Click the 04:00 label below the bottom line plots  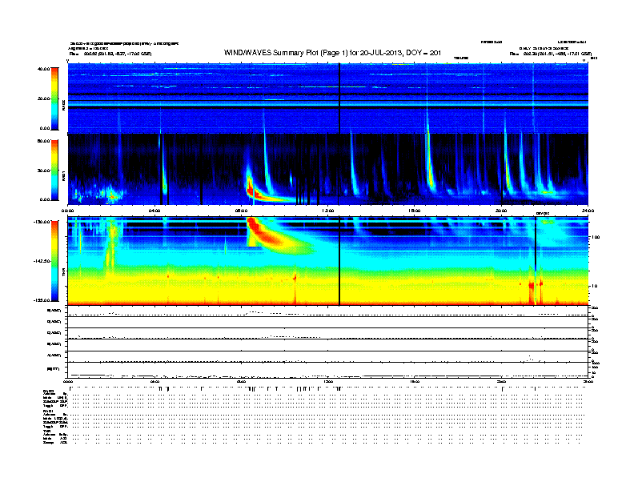(154, 381)
